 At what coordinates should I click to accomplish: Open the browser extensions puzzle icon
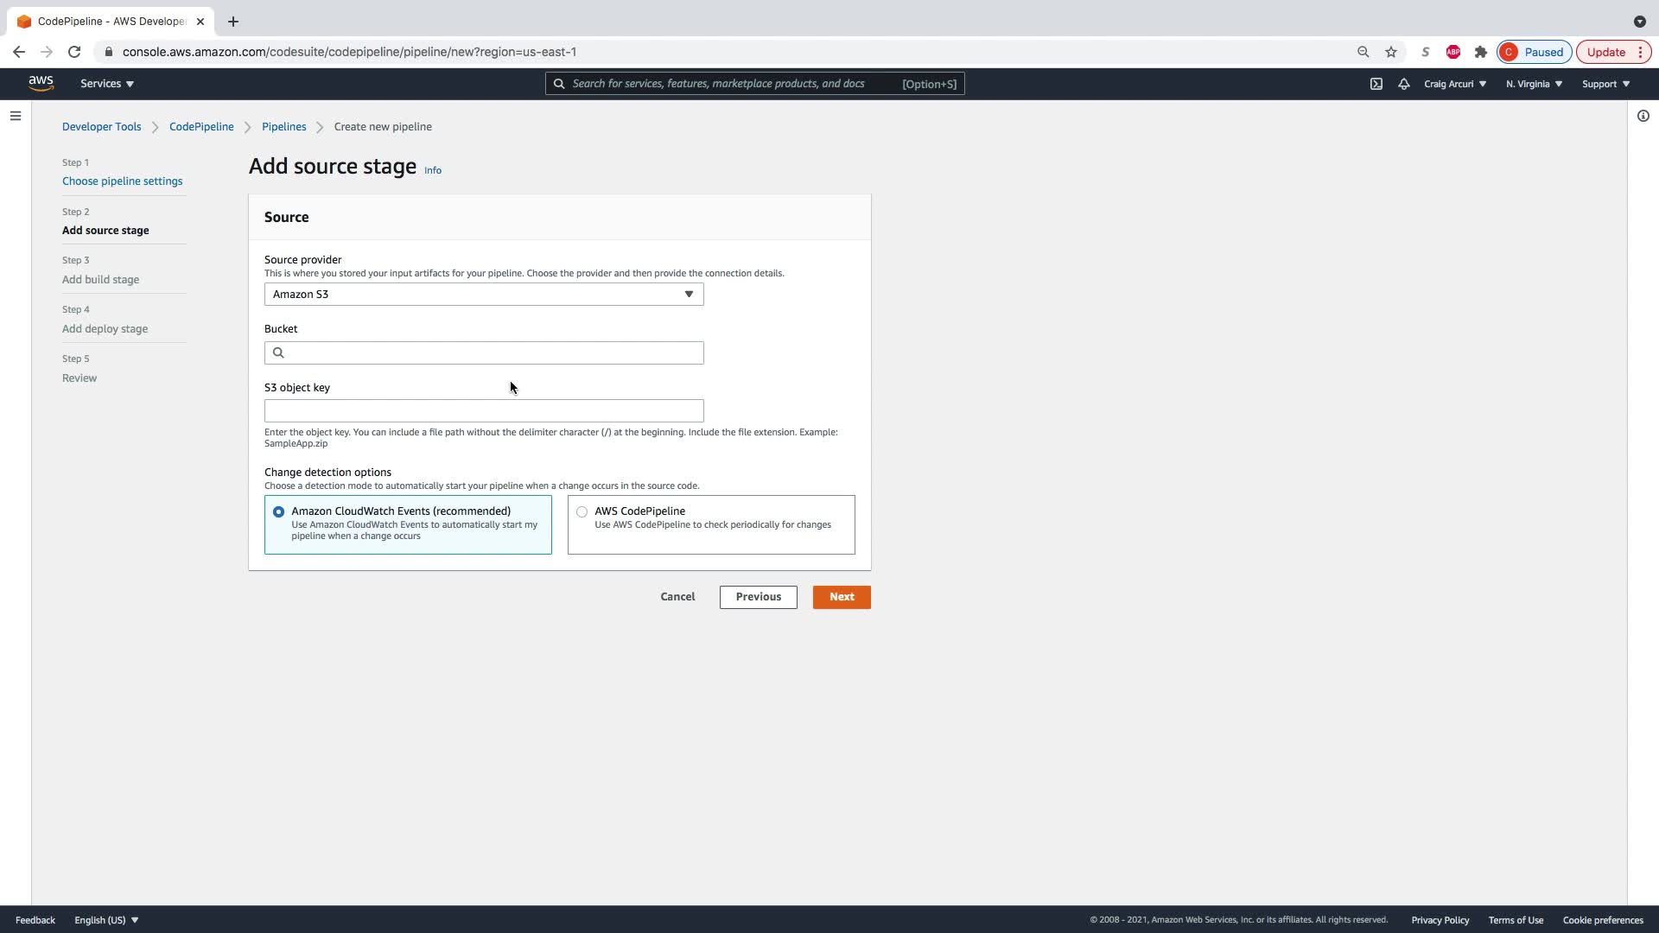[1481, 52]
